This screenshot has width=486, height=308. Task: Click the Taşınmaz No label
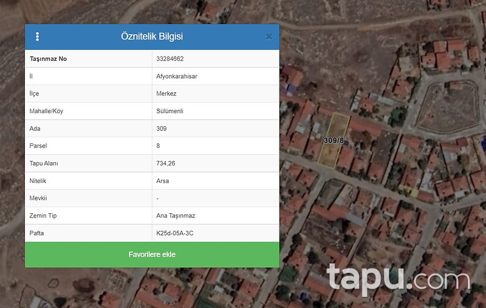point(48,59)
